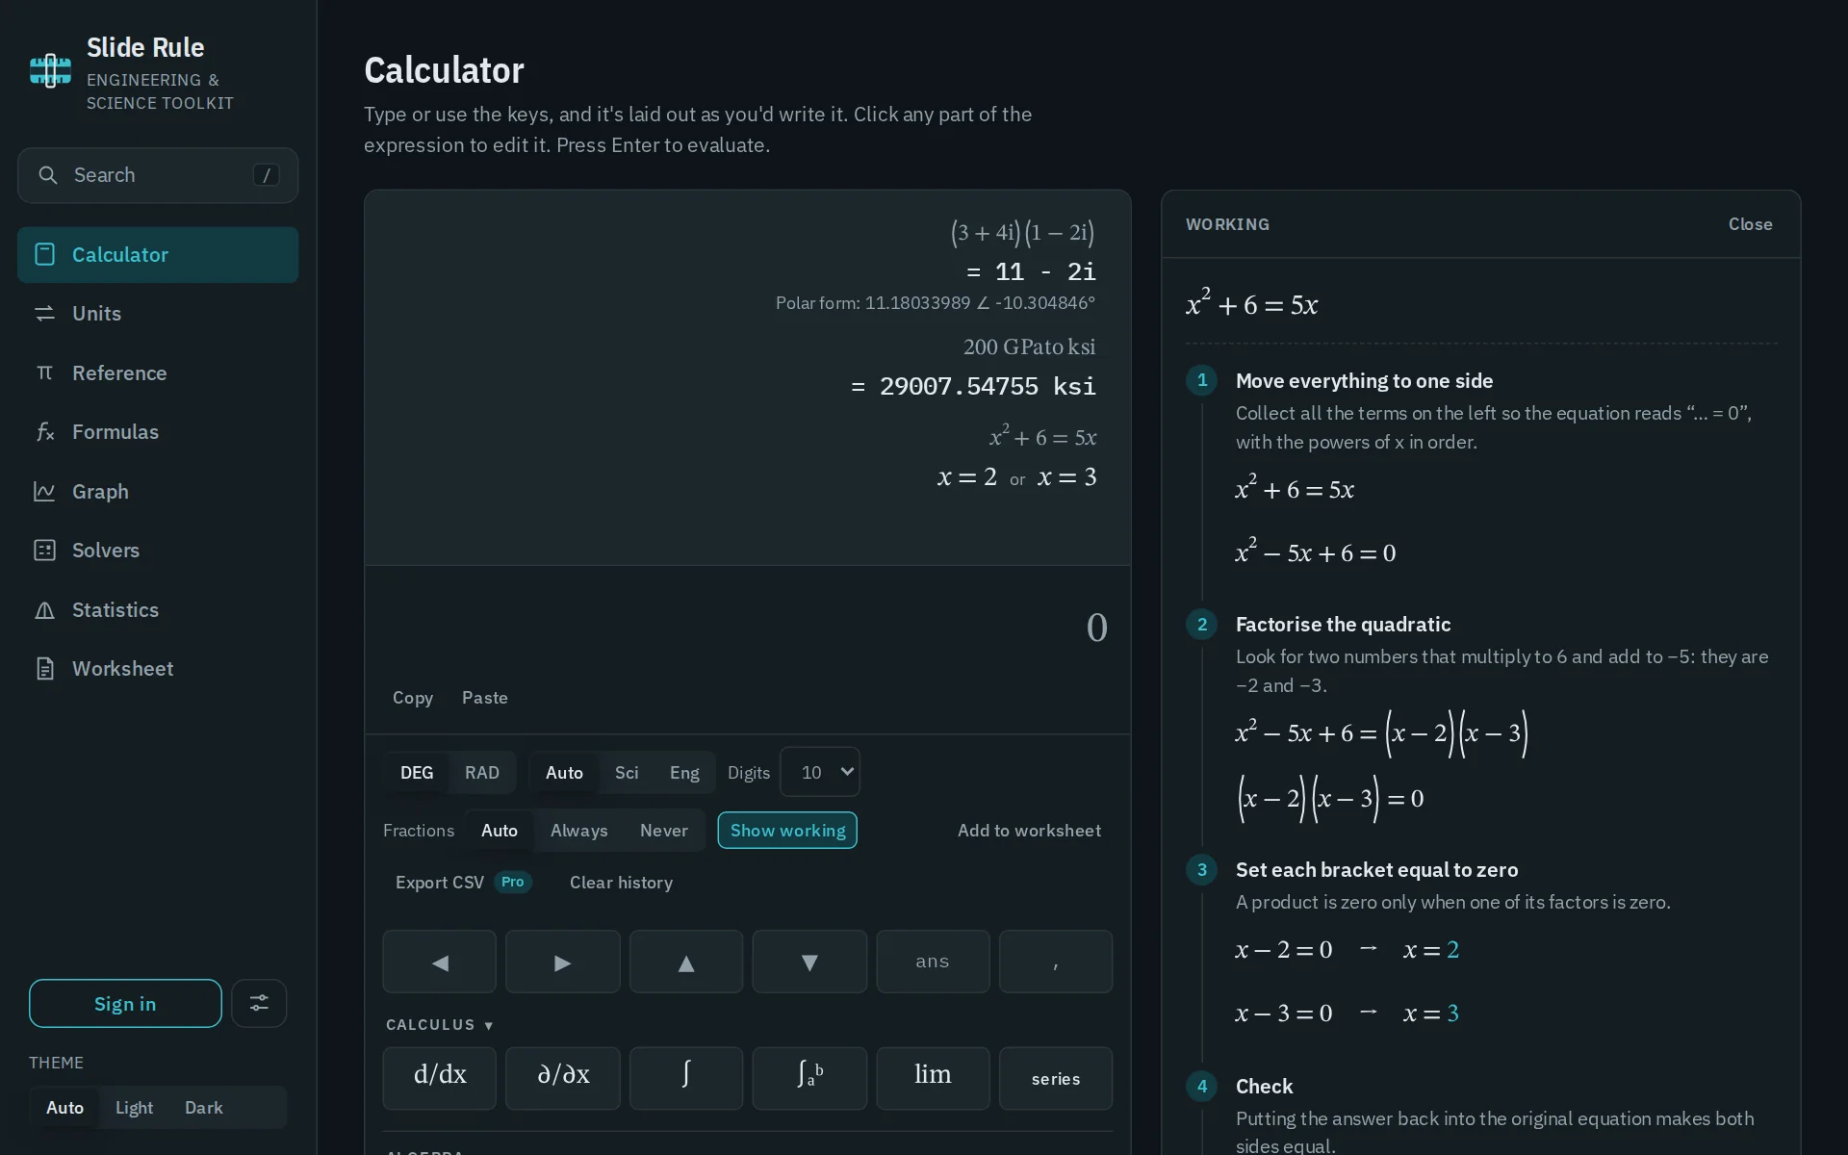Image resolution: width=1848 pixels, height=1155 pixels.
Task: Collapse the CALCULUS keypad section
Action: click(440, 1025)
